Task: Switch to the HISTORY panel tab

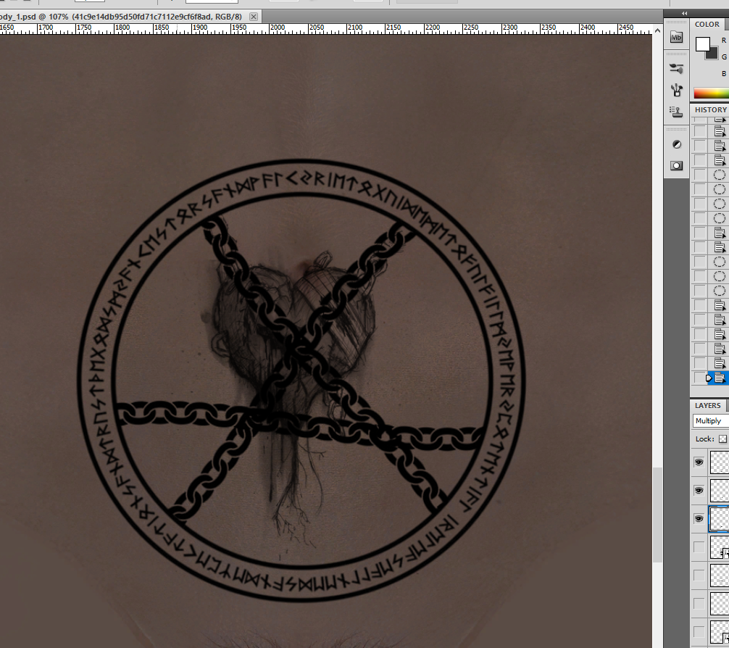Action: 710,109
